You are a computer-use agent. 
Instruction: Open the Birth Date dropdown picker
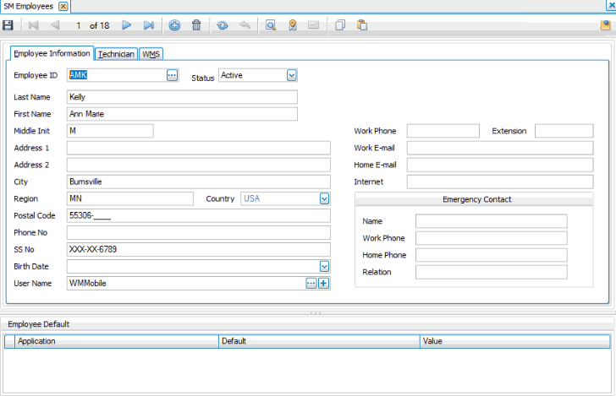(x=324, y=266)
